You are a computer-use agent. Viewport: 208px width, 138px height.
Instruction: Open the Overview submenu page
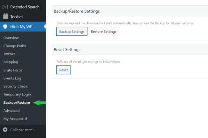(11, 38)
